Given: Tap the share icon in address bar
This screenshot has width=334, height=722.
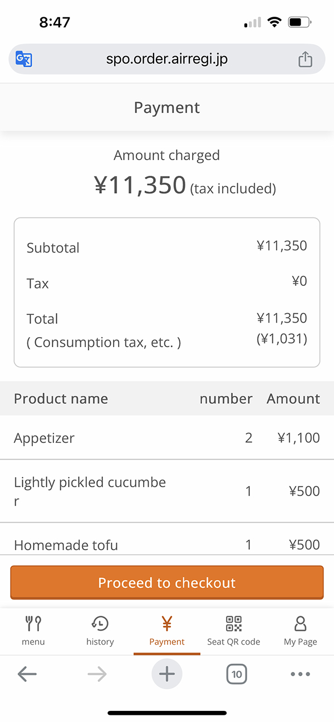Looking at the screenshot, I should [x=305, y=59].
